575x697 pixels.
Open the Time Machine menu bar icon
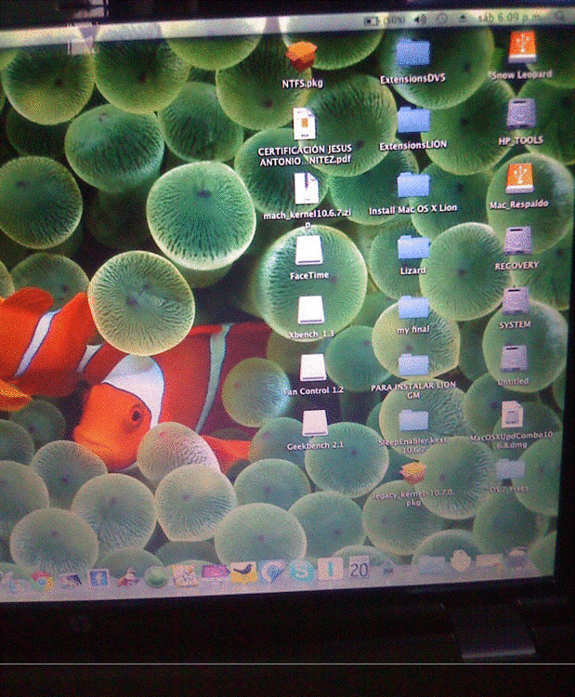tap(442, 19)
